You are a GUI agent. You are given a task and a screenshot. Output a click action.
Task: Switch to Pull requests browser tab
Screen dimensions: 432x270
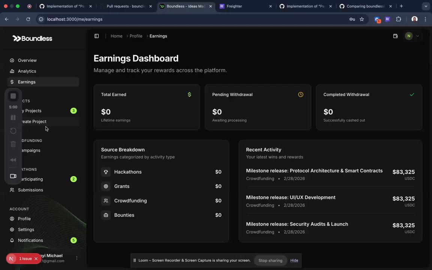coord(126,6)
